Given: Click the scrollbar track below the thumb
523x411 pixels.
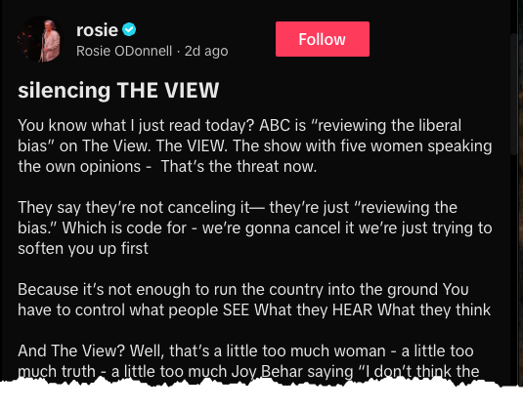Looking at the screenshot, I should (x=513, y=267).
